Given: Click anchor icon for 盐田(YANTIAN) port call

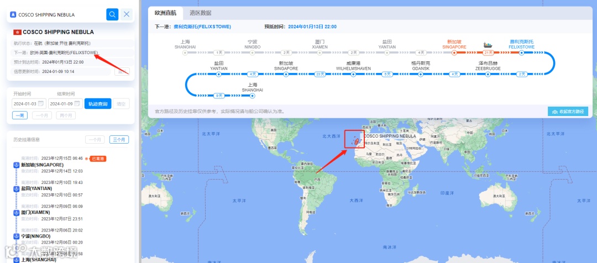Looking at the screenshot, I should 17,188.
